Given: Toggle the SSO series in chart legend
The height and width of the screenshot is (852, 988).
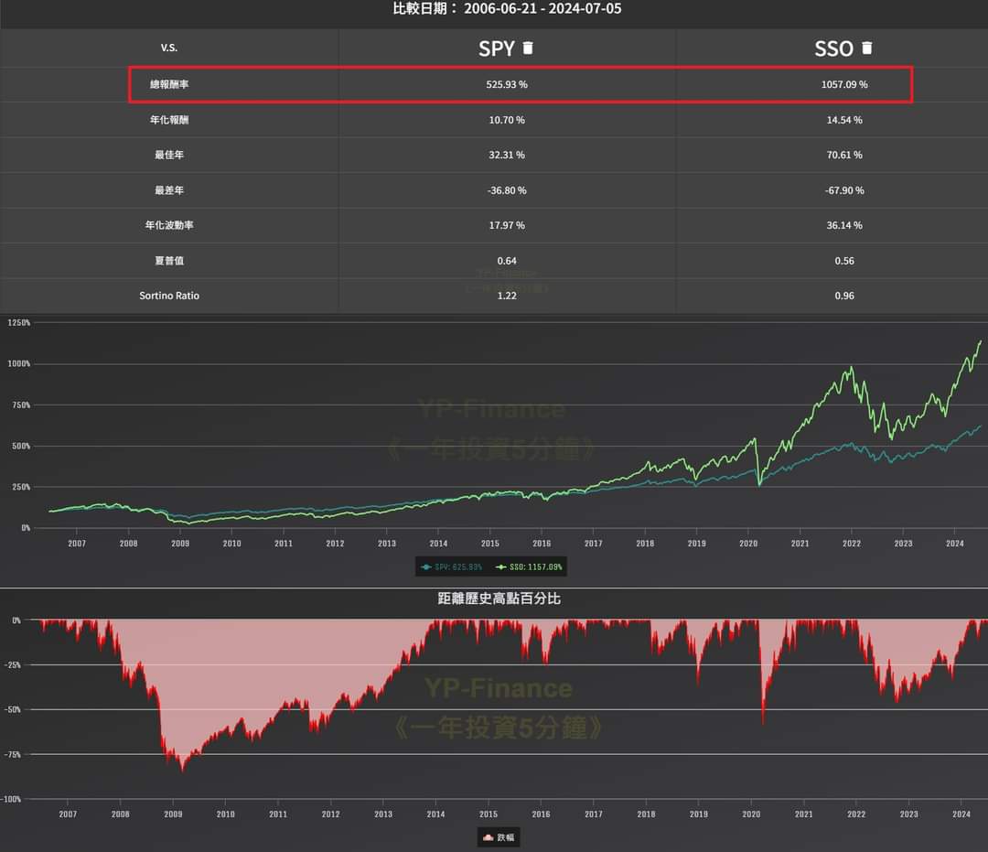Looking at the screenshot, I should pyautogui.click(x=530, y=567).
